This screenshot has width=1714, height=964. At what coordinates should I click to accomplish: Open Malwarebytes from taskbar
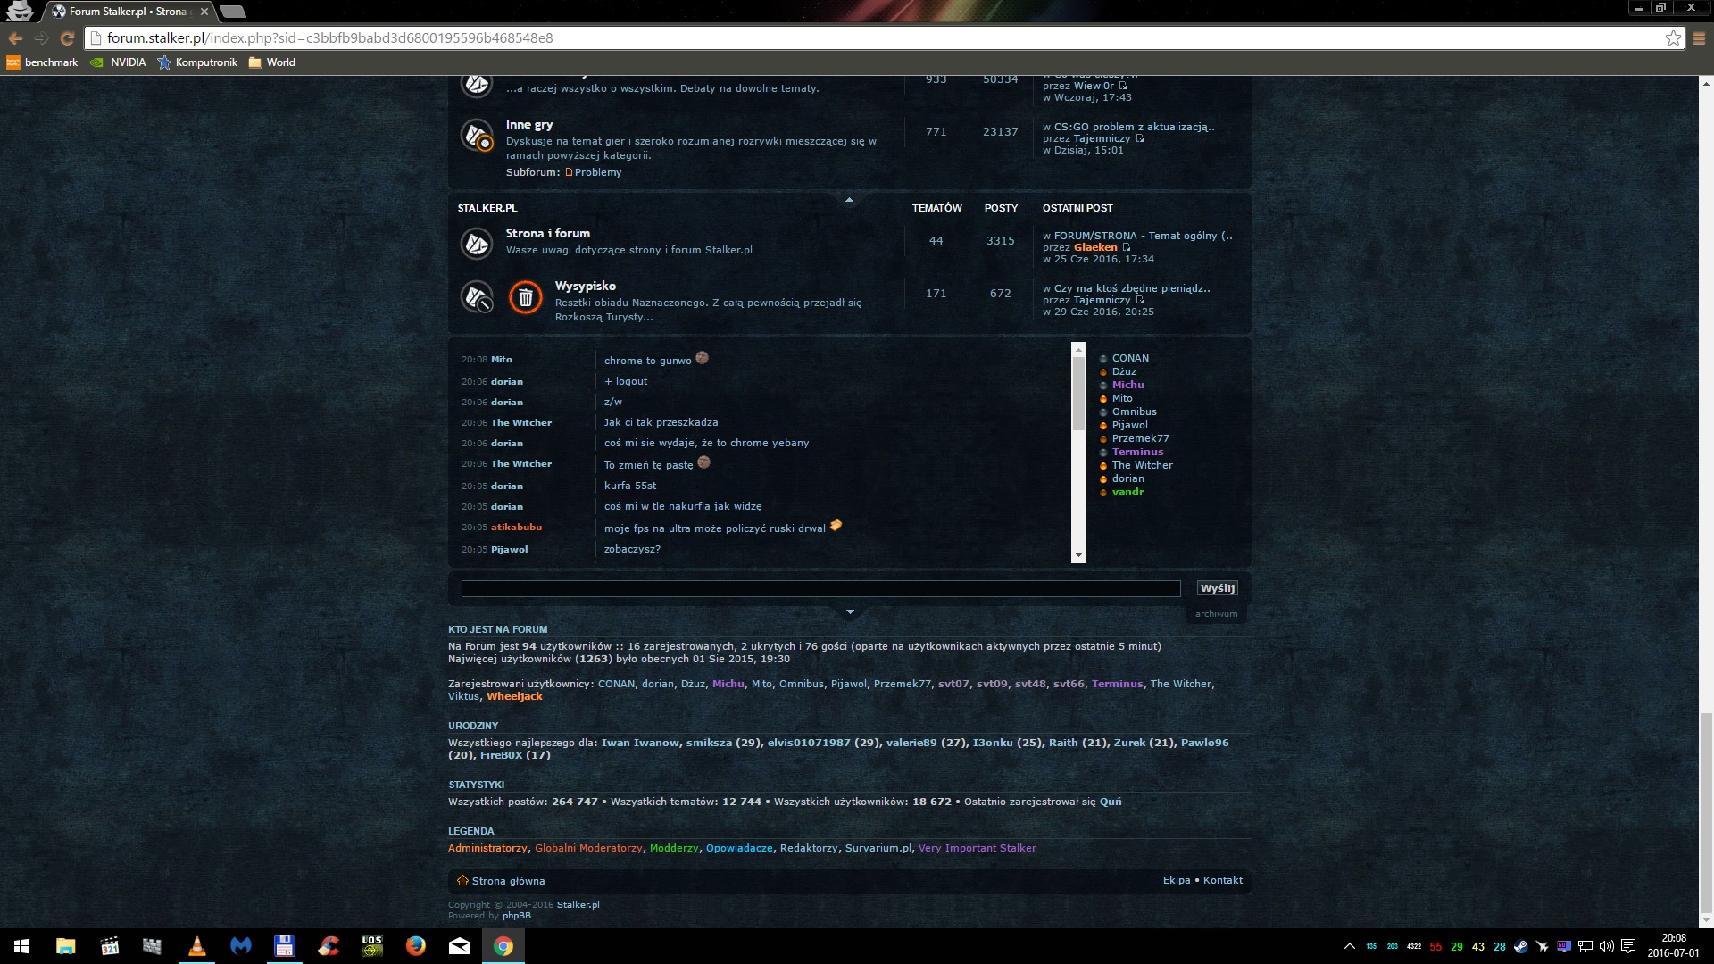click(240, 946)
